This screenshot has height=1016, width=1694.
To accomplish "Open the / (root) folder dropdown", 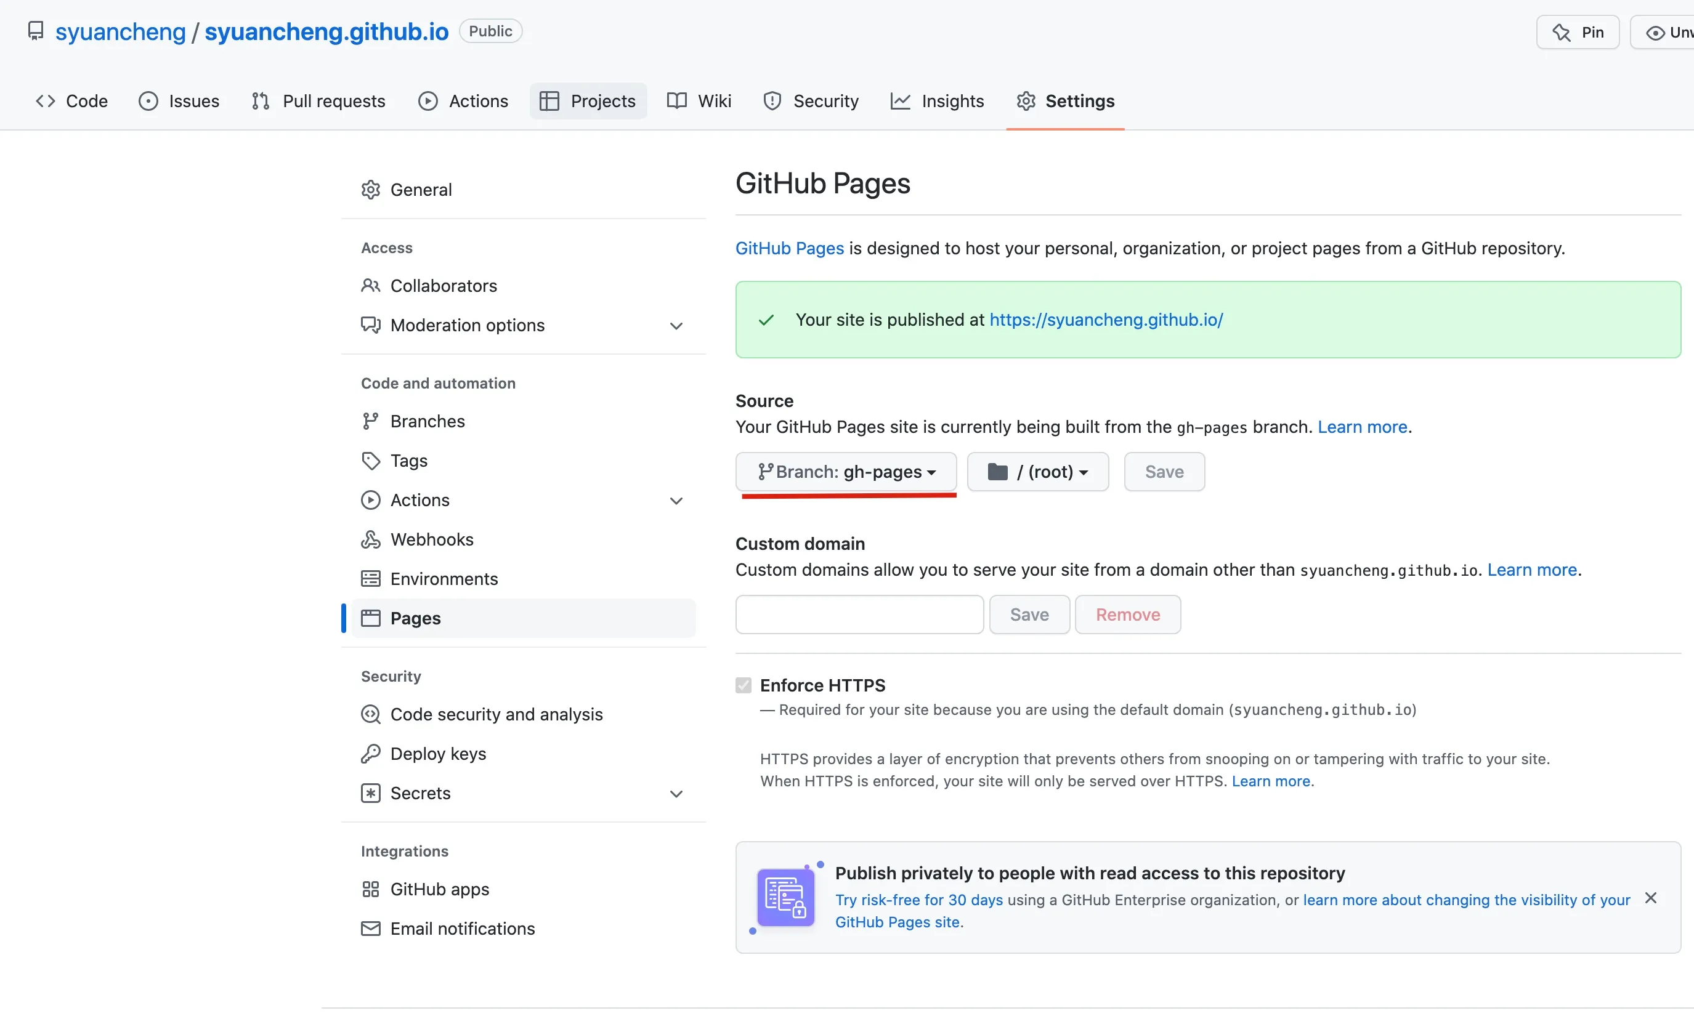I will tap(1038, 472).
